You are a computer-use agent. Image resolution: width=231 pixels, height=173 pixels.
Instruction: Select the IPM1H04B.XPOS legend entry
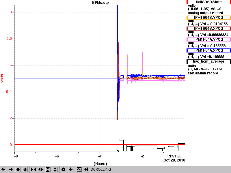coord(208,28)
